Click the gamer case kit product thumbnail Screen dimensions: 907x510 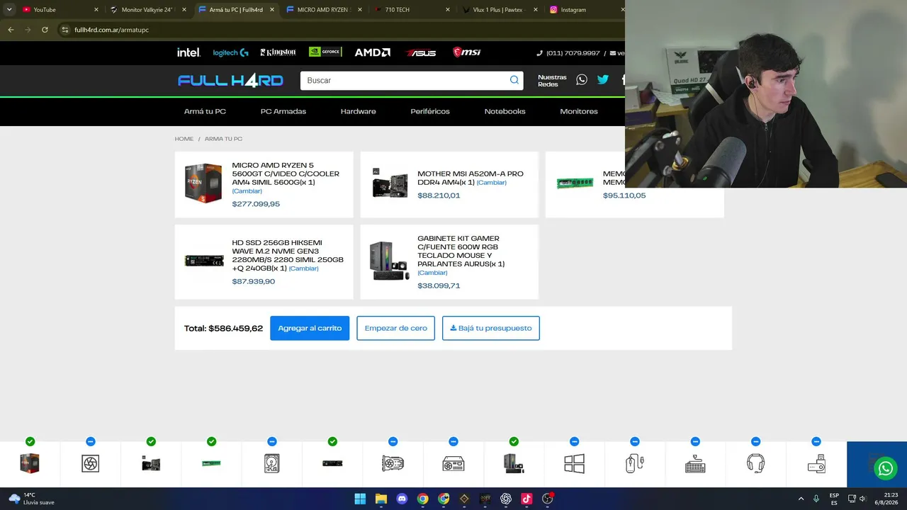tap(390, 261)
